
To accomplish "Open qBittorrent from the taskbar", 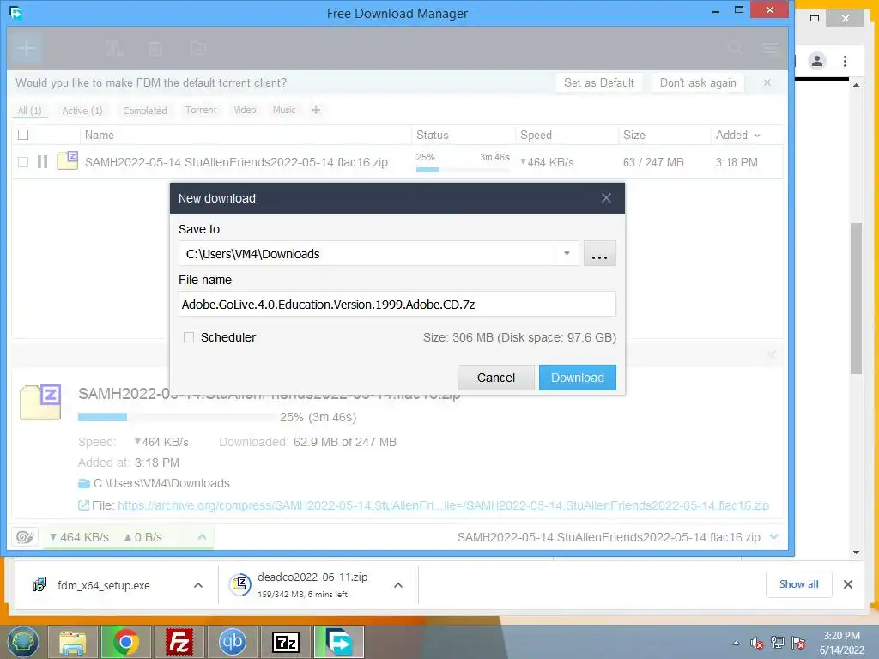I will 232,642.
